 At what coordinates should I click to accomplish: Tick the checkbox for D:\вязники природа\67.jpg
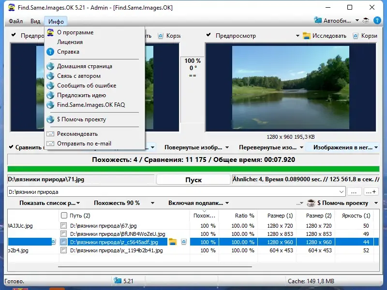(64, 225)
